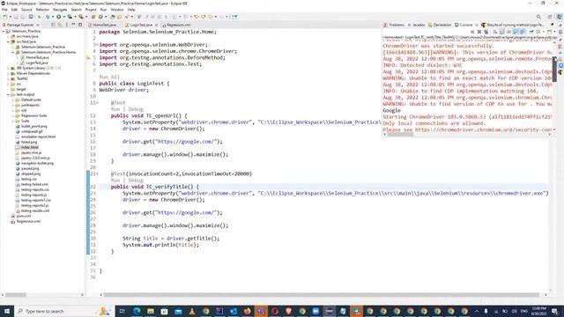Expand Maven Dependencies node

(8, 73)
